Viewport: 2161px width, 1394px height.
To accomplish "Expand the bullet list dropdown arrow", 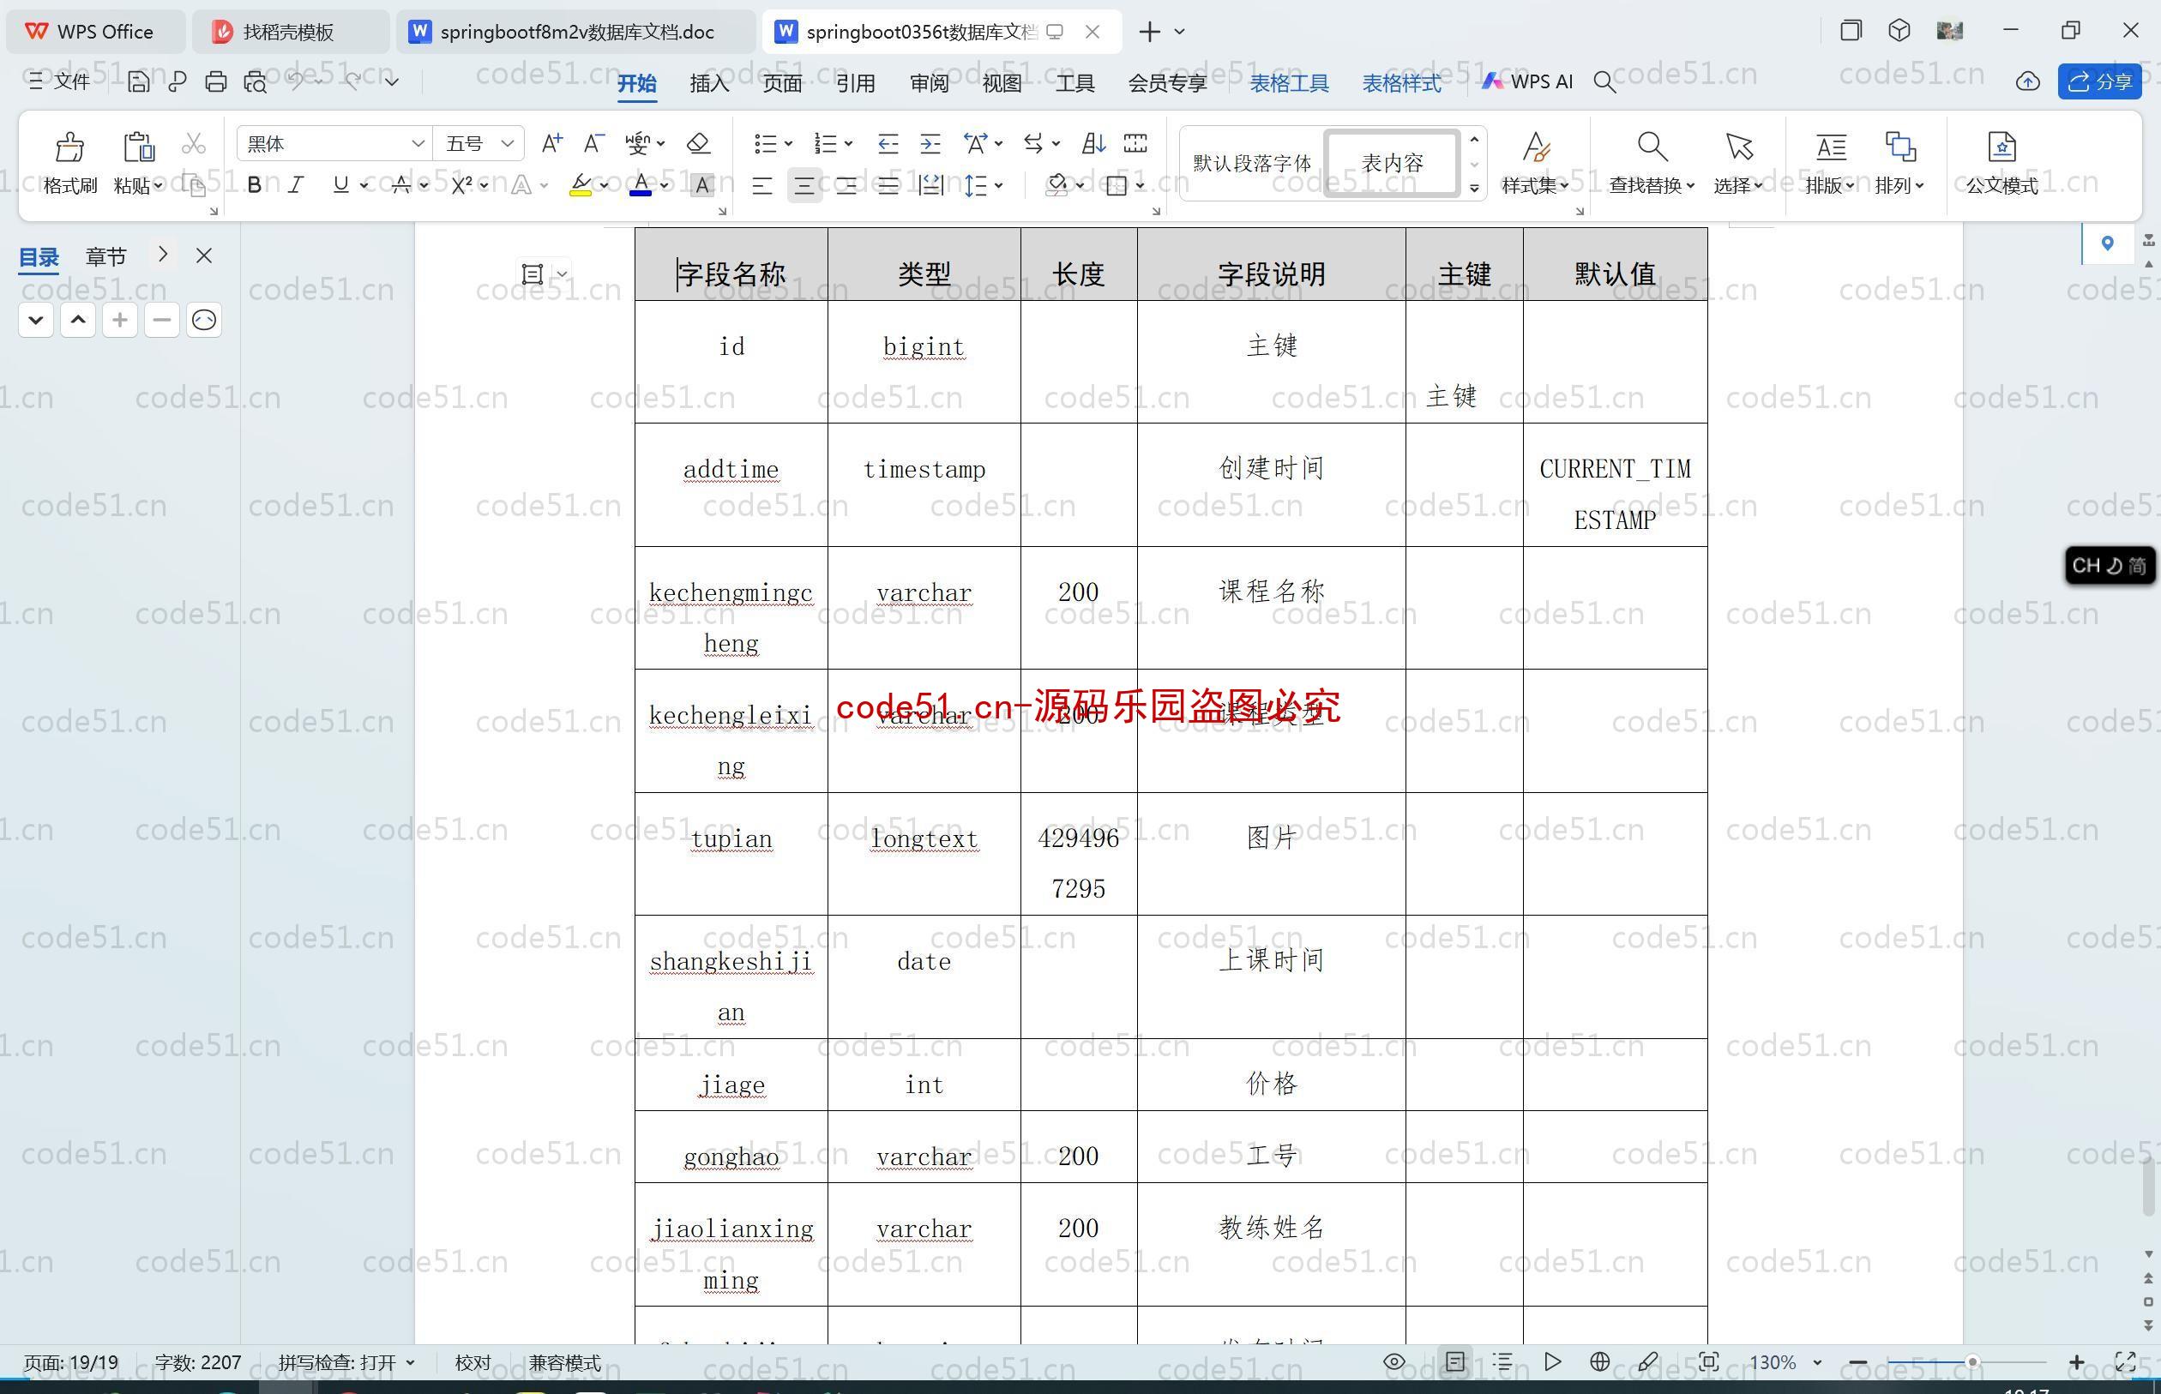I will pyautogui.click(x=789, y=143).
